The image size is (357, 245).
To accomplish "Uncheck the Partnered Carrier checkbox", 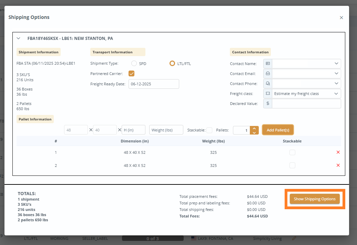I will point(131,73).
